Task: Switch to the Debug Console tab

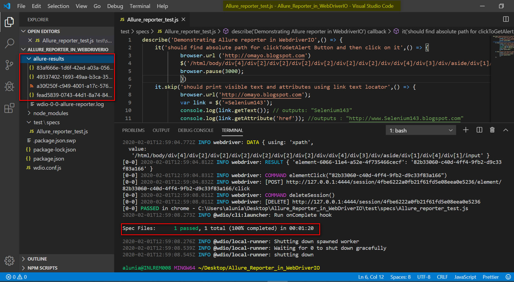Action: click(196, 130)
